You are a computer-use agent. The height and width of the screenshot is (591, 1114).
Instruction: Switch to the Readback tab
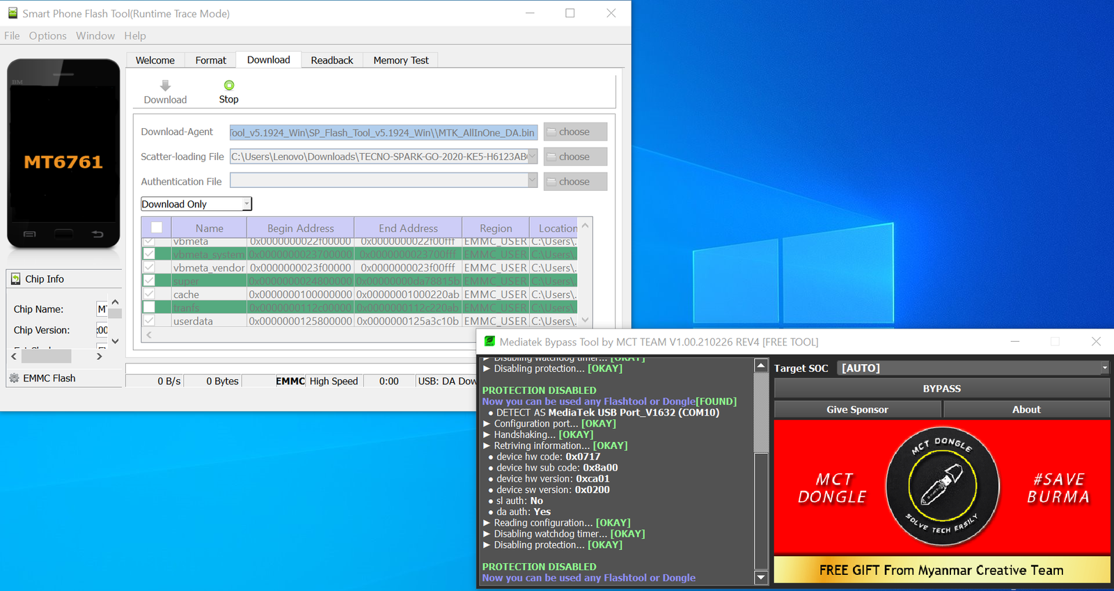tap(331, 61)
